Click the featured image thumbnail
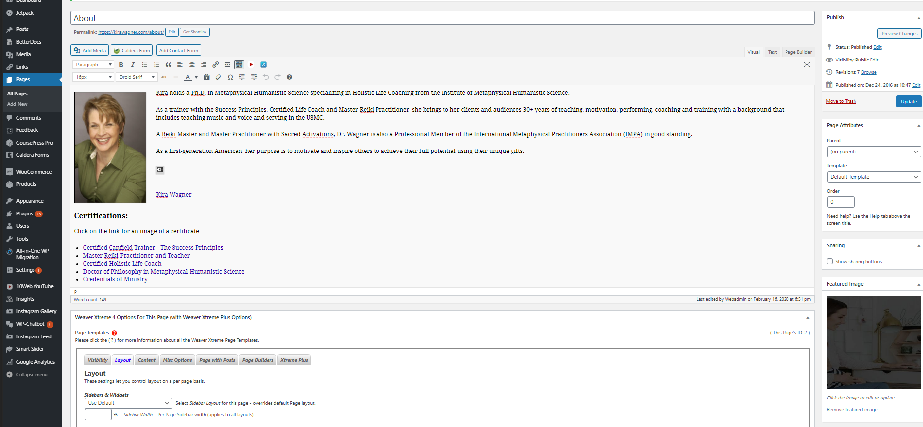This screenshot has width=923, height=427. coord(874,342)
